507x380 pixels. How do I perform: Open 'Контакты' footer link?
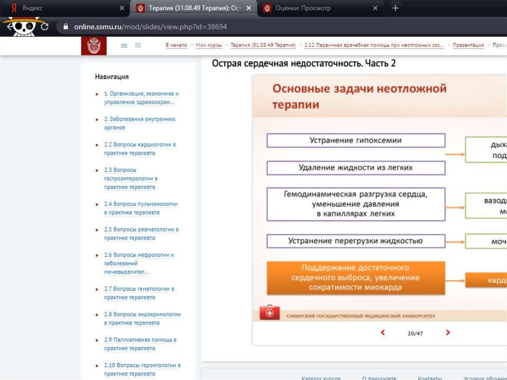coord(430,378)
